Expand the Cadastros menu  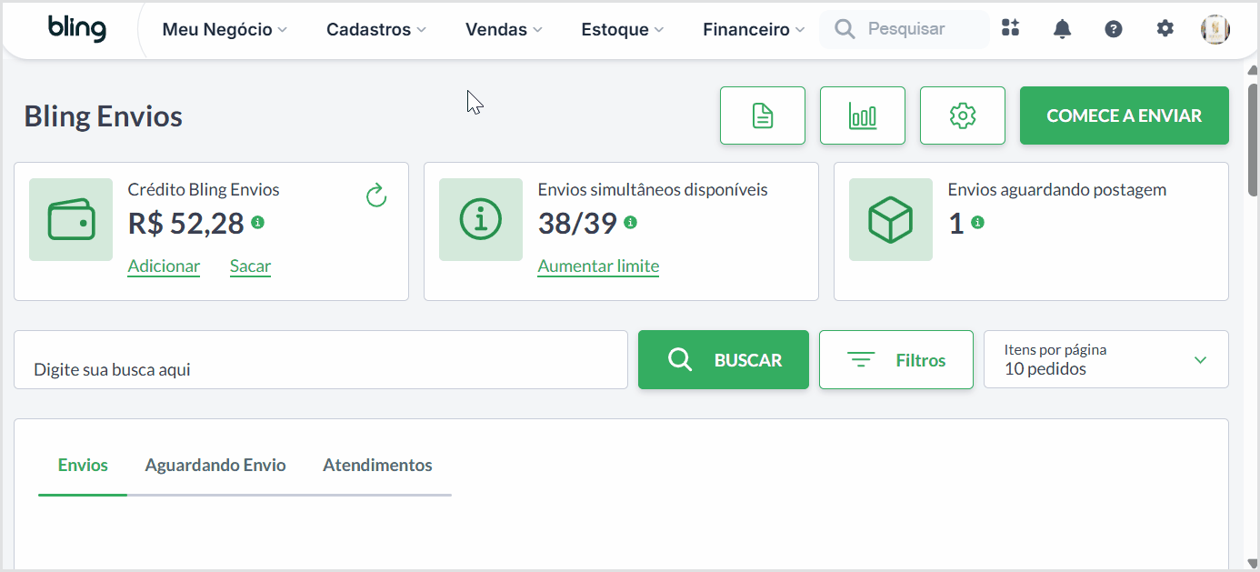point(376,29)
